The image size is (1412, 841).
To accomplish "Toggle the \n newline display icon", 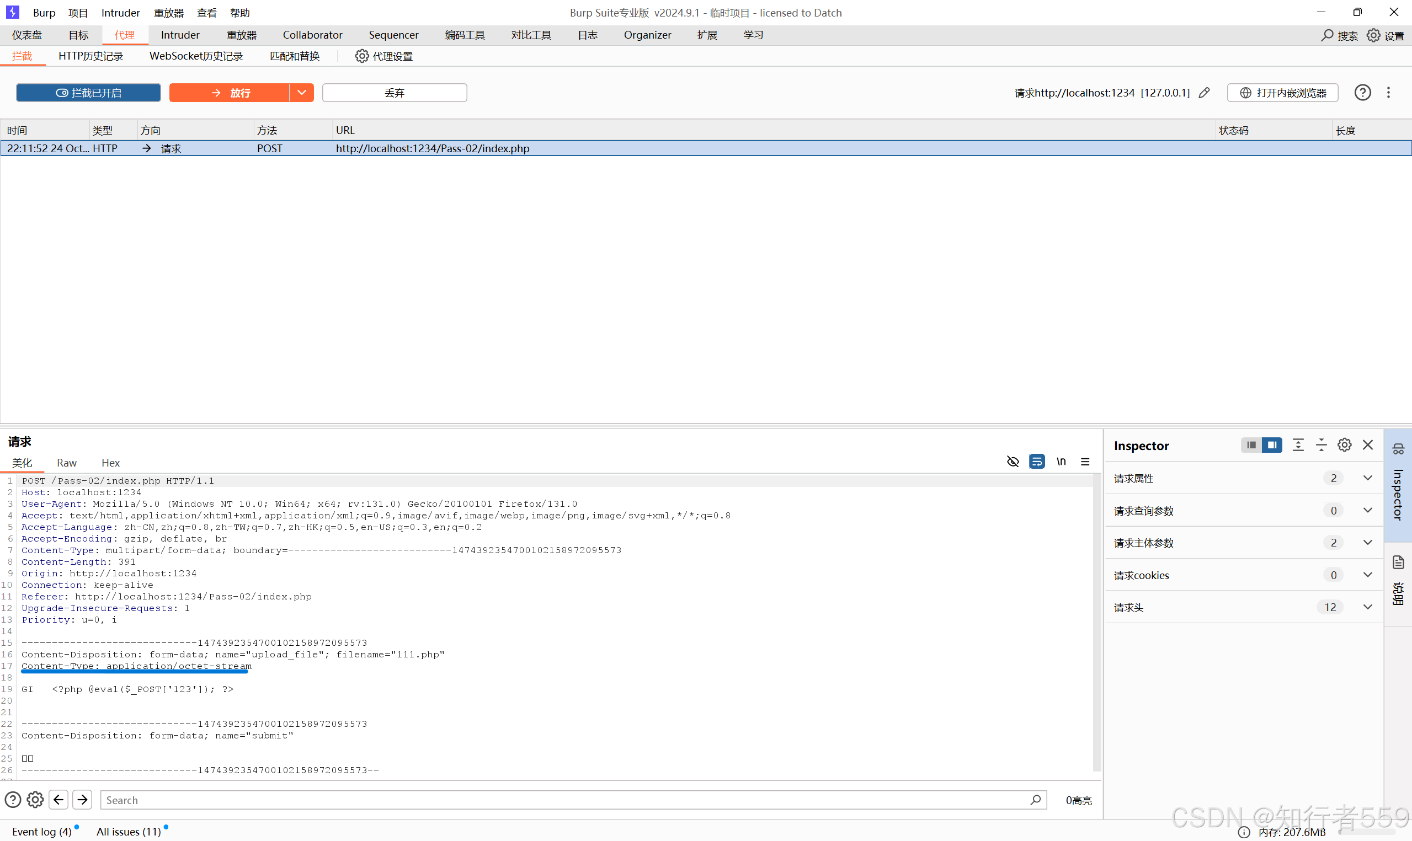I will point(1061,461).
